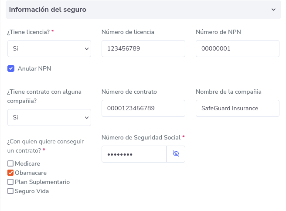
Task: Collapse section using the header chevron arrow
Action: click(x=273, y=10)
